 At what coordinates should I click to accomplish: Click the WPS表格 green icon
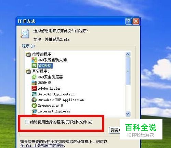(34, 65)
